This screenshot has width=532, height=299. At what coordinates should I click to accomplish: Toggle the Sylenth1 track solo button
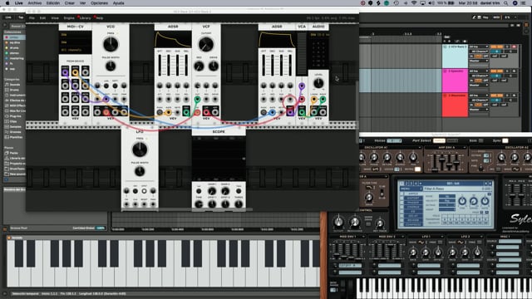click(508, 71)
